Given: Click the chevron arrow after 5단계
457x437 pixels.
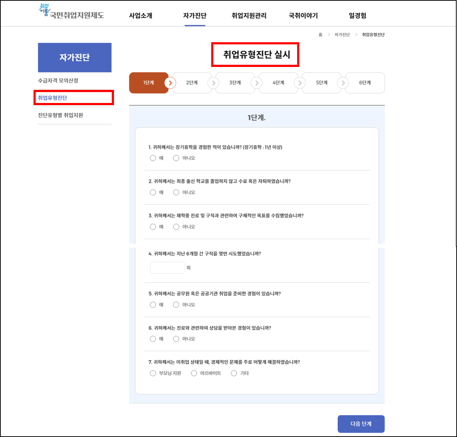Looking at the screenshot, I should tap(343, 83).
